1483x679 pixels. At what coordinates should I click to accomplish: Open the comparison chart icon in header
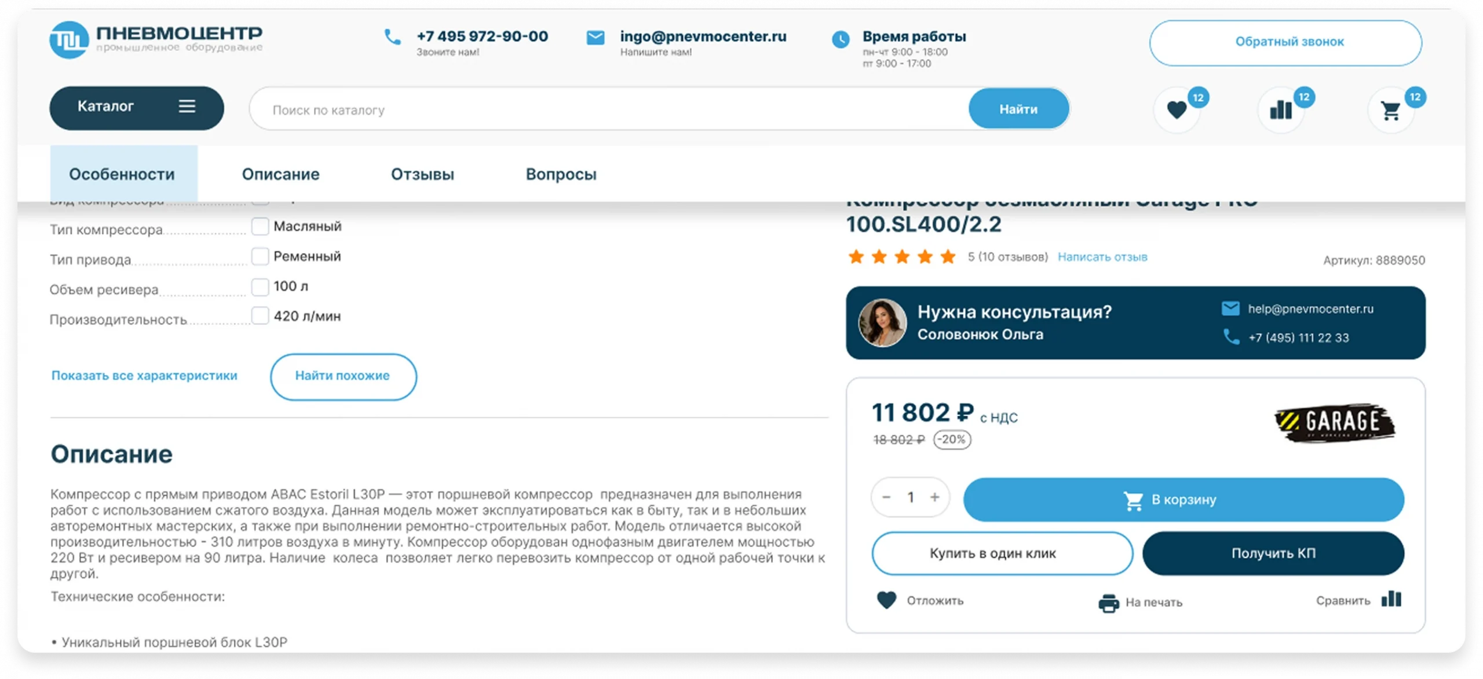[x=1280, y=109]
